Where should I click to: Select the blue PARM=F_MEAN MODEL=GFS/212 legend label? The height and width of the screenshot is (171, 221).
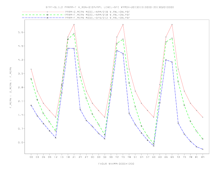click(x=97, y=18)
